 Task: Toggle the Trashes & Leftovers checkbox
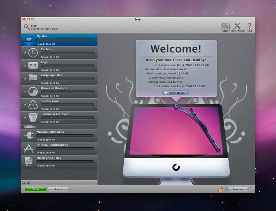click(25, 118)
